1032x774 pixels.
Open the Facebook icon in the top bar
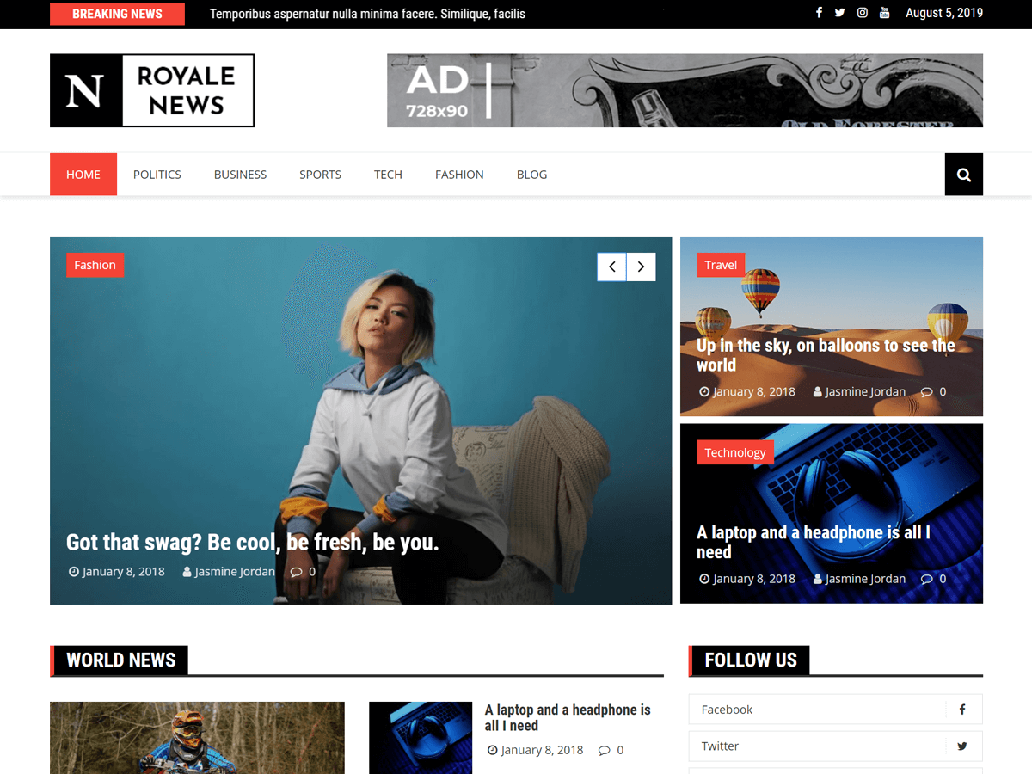pos(819,13)
